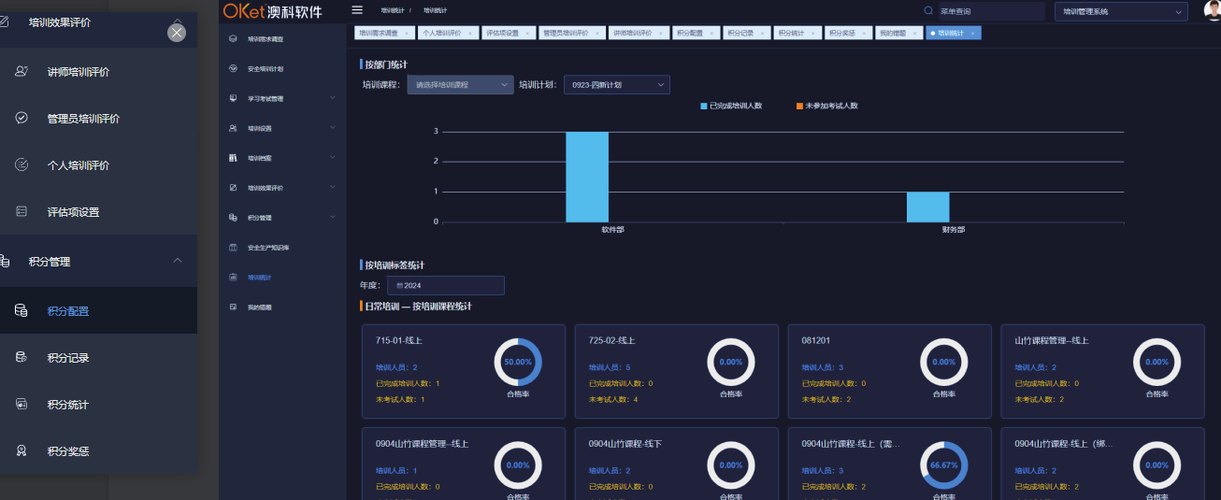Click the 安全生产知识库 sidebar icon

(x=234, y=248)
